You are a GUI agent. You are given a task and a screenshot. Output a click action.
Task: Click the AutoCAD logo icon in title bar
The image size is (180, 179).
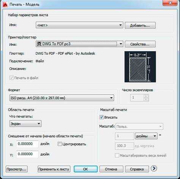[5, 4]
